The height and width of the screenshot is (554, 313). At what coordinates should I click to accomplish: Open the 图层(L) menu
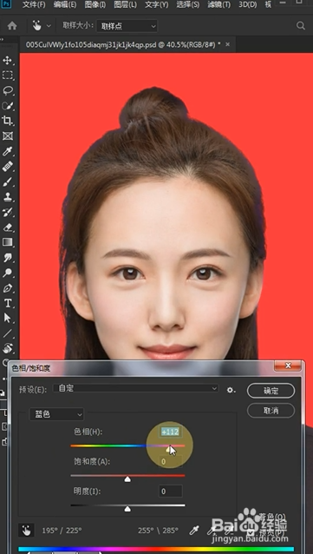[126, 5]
